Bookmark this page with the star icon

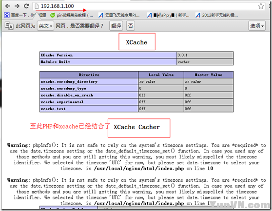click(261, 6)
